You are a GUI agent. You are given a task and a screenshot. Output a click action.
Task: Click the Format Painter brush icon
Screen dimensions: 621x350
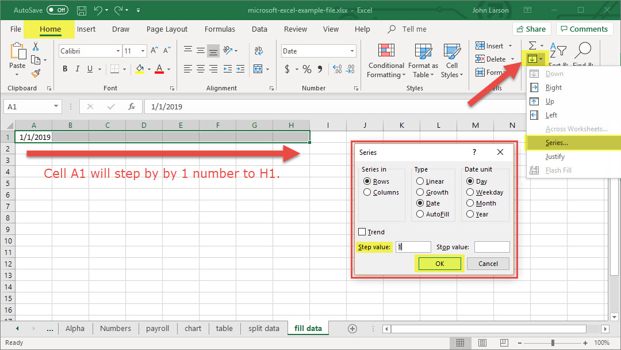click(36, 73)
